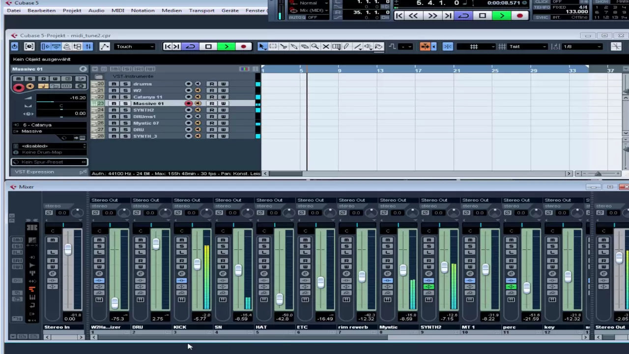The image size is (629, 354).
Task: Toggle Cycle loop in the top transport panel
Action: 463,16
